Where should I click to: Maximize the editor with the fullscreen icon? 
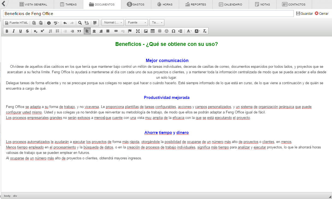tap(138, 31)
